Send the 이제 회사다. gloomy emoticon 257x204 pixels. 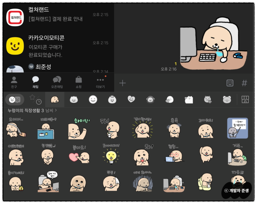[x=143, y=182]
